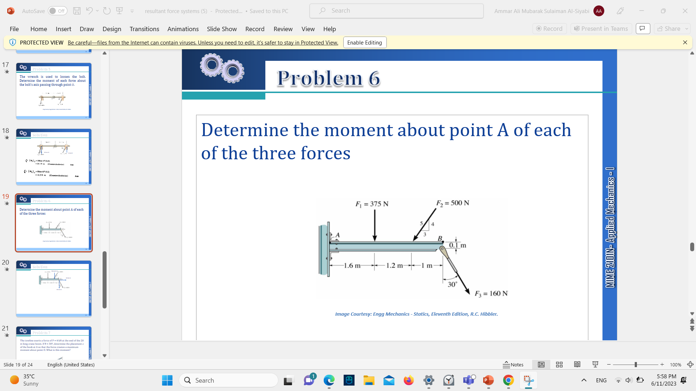Open the Protected View learn more link
Viewport: 696px width, 391px height.
(x=203, y=42)
